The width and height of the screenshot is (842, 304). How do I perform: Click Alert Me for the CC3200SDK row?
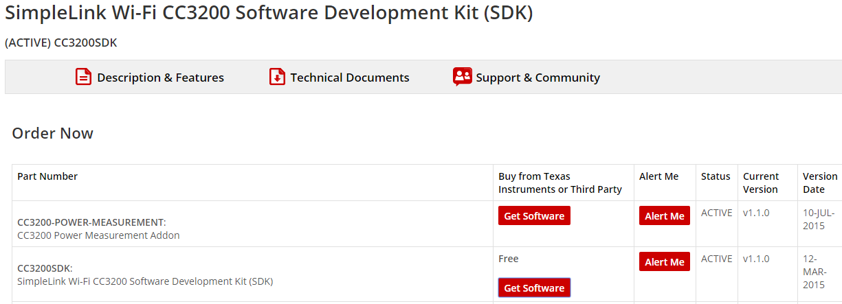(x=665, y=261)
